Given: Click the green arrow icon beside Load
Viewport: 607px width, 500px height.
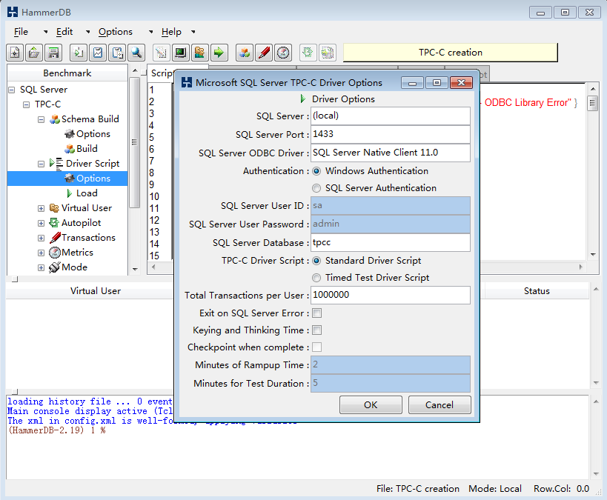Looking at the screenshot, I should [x=69, y=193].
